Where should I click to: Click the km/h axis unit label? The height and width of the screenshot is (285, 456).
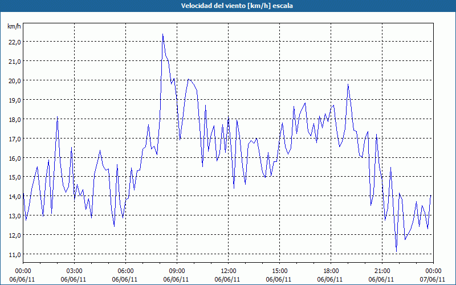coord(14,26)
